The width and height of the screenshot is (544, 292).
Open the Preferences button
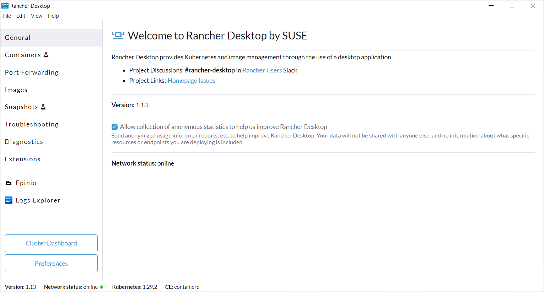pos(51,263)
